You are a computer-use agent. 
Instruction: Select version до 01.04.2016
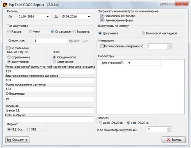pos(101,122)
